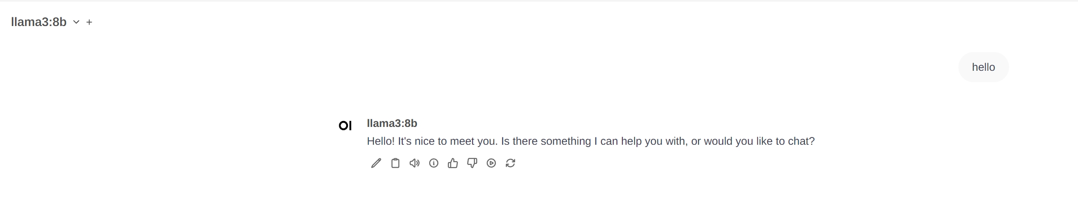Click the assistant's response text
The width and height of the screenshot is (1078, 200).
tap(590, 141)
